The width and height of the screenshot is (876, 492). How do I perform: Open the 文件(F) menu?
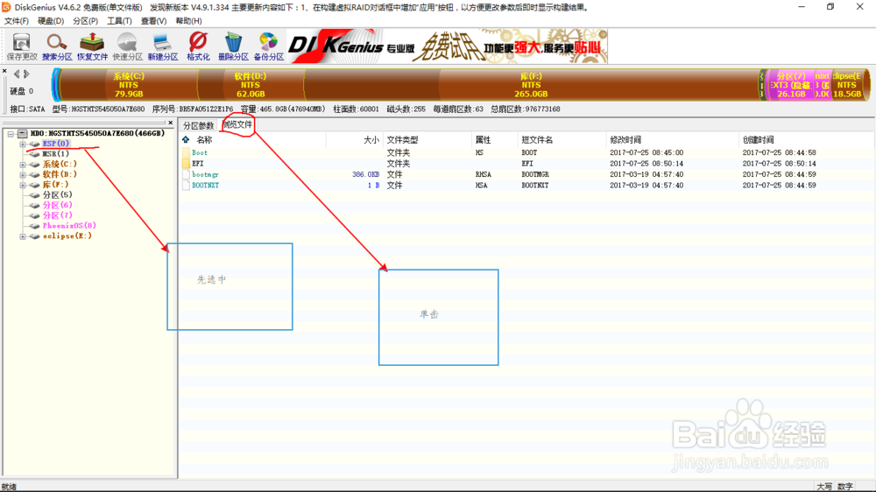16,21
